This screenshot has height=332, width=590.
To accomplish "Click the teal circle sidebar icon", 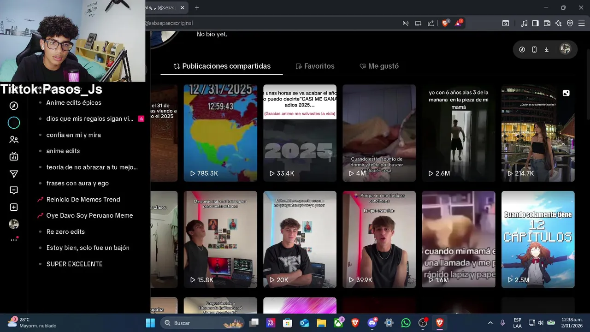I will [14, 123].
